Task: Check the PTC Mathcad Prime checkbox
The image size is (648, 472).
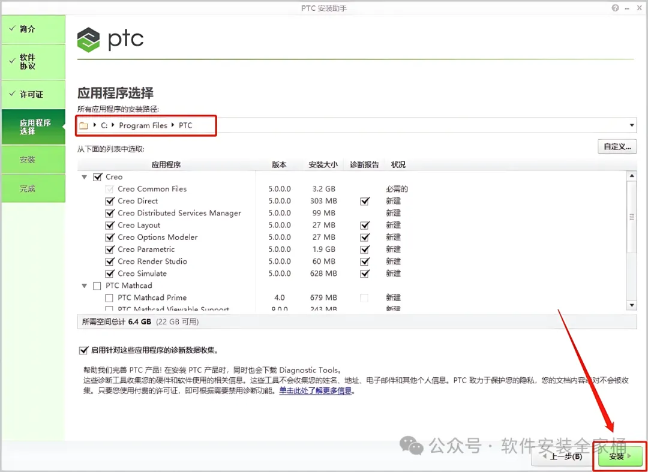Action: [x=109, y=297]
